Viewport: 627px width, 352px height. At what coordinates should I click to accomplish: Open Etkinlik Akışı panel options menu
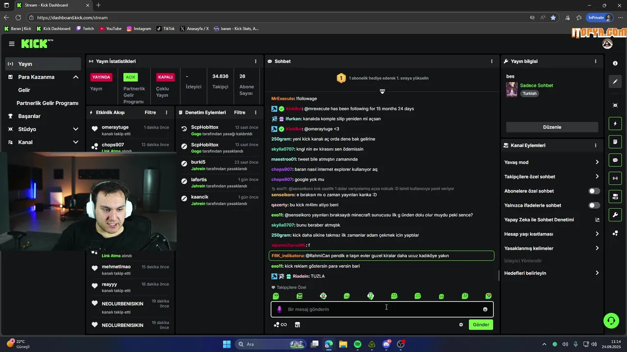coord(167,112)
